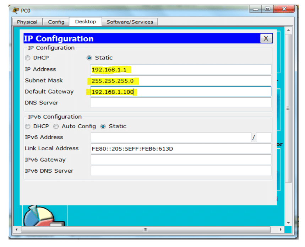Click the IPv6 DNS Server field

(x=181, y=171)
